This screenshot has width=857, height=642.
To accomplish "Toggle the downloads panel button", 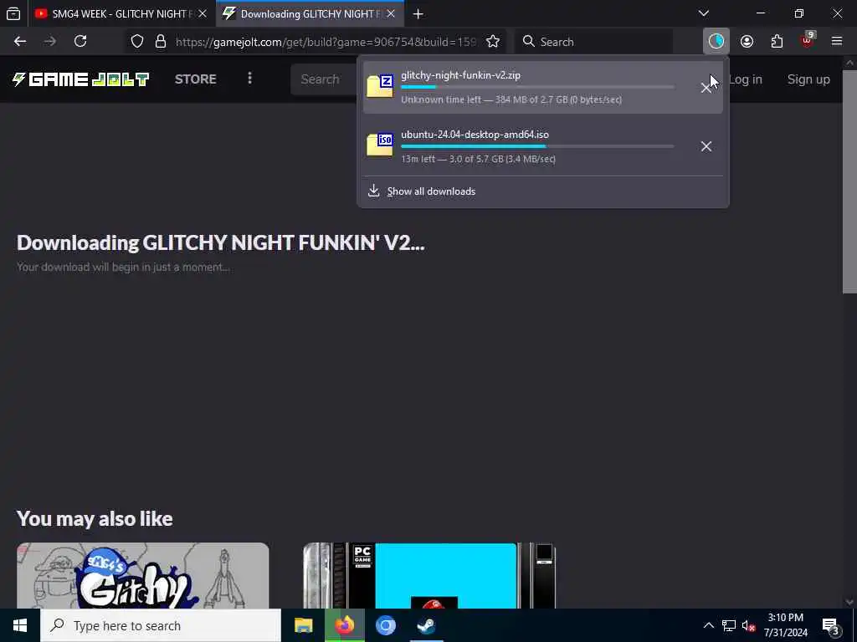I will click(716, 41).
